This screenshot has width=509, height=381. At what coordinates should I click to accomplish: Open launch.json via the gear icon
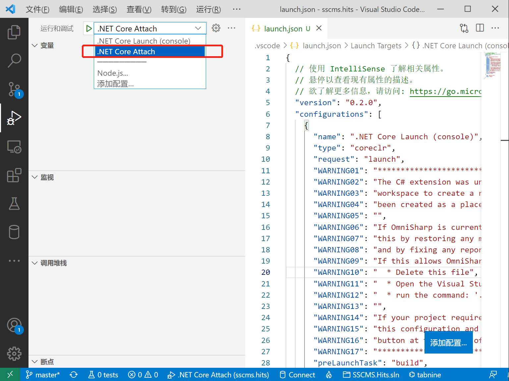[x=216, y=28]
